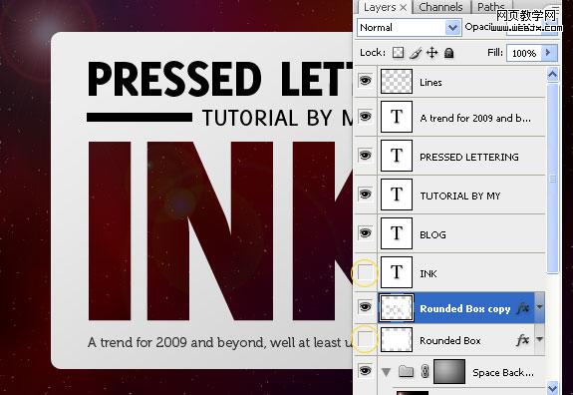573x395 pixels.
Task: Open the Normal blend mode dropdown
Action: click(452, 28)
